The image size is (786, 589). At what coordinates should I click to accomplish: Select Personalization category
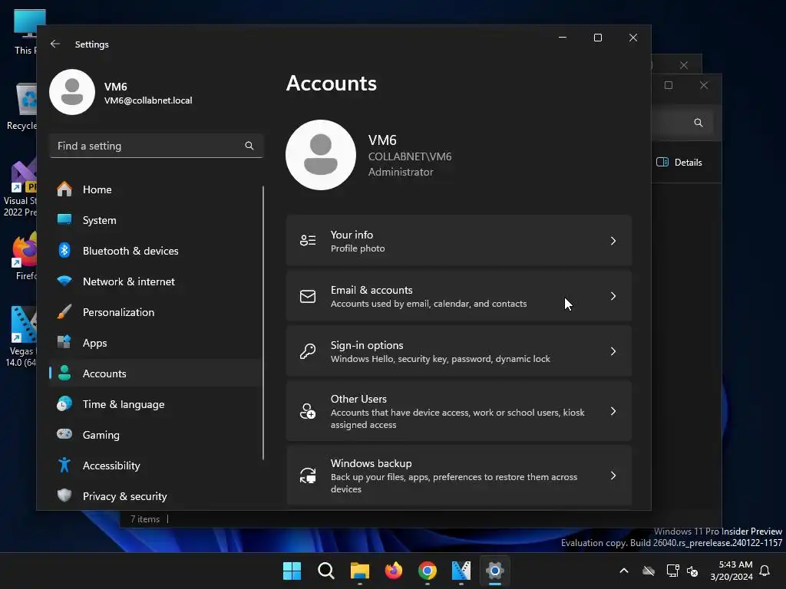pyautogui.click(x=155, y=312)
